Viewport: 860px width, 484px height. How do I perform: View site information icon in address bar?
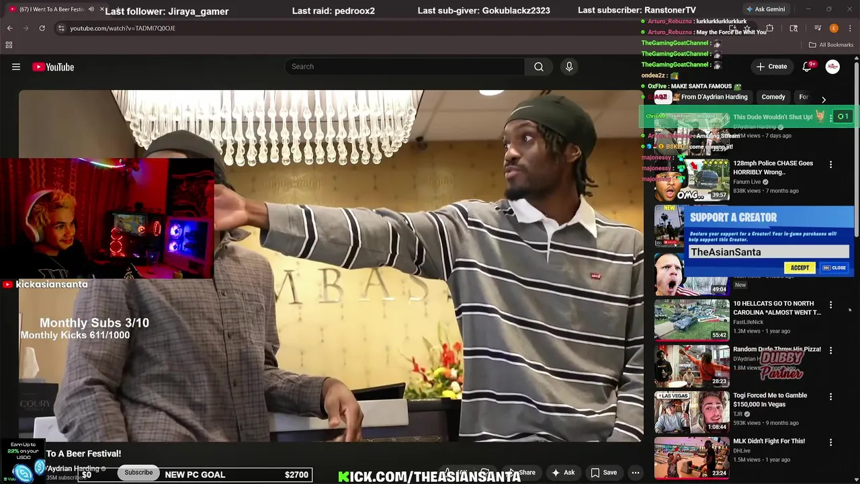point(61,28)
